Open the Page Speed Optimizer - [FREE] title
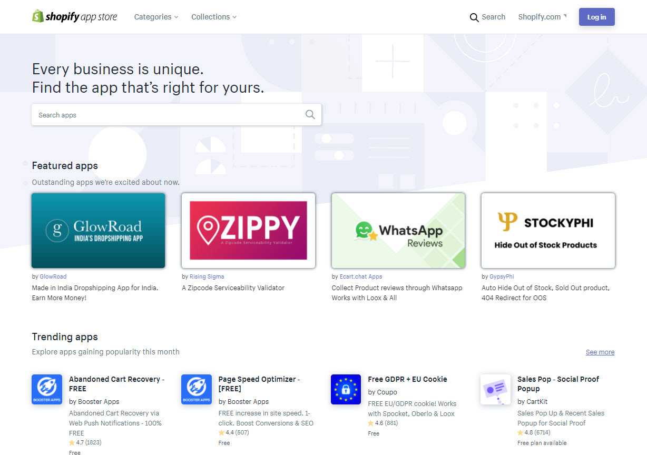The width and height of the screenshot is (647, 455). (259, 384)
